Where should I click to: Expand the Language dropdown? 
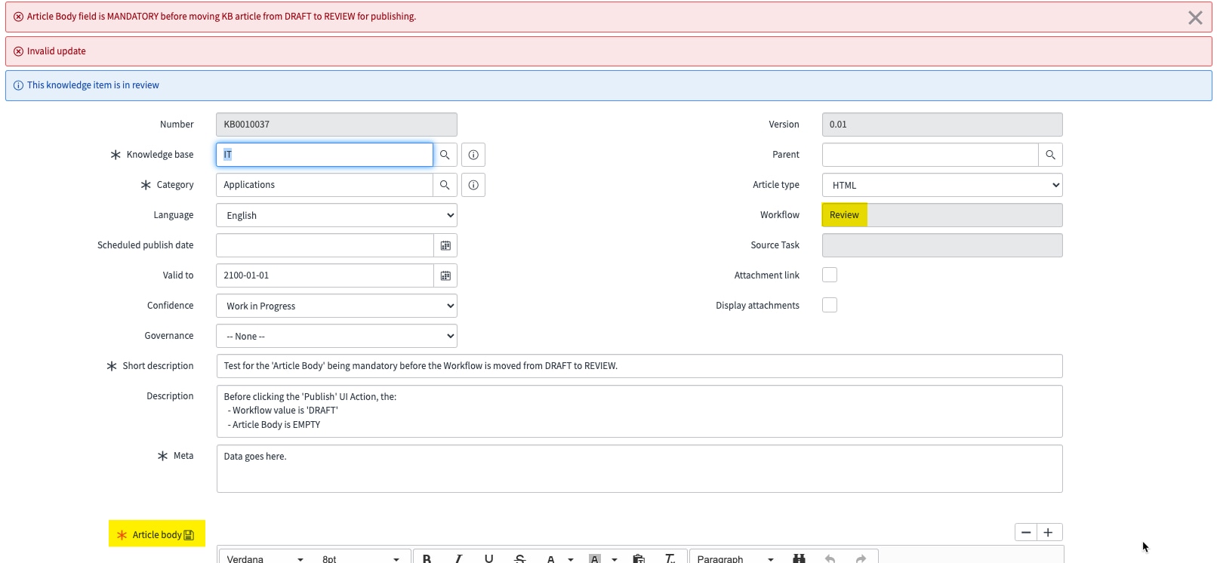(337, 215)
